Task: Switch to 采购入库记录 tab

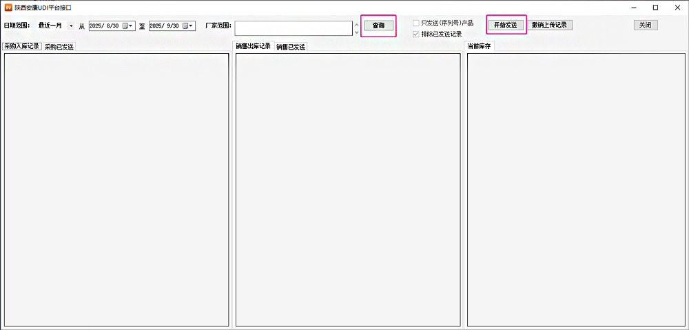Action: pyautogui.click(x=22, y=46)
